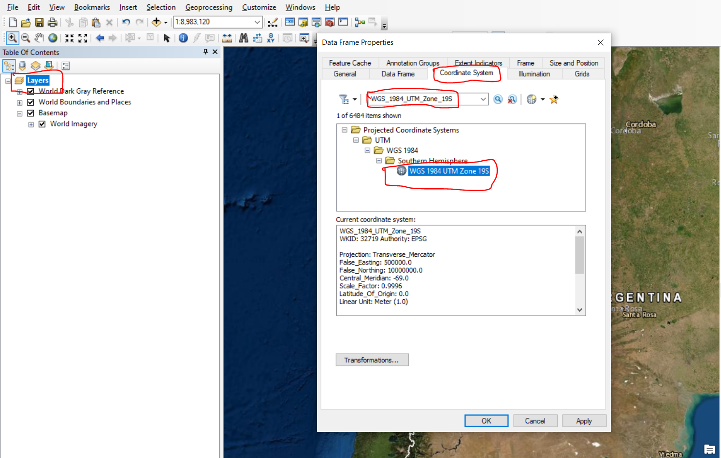Open the Geoprocessing menu
The width and height of the screenshot is (721, 458).
tap(209, 7)
